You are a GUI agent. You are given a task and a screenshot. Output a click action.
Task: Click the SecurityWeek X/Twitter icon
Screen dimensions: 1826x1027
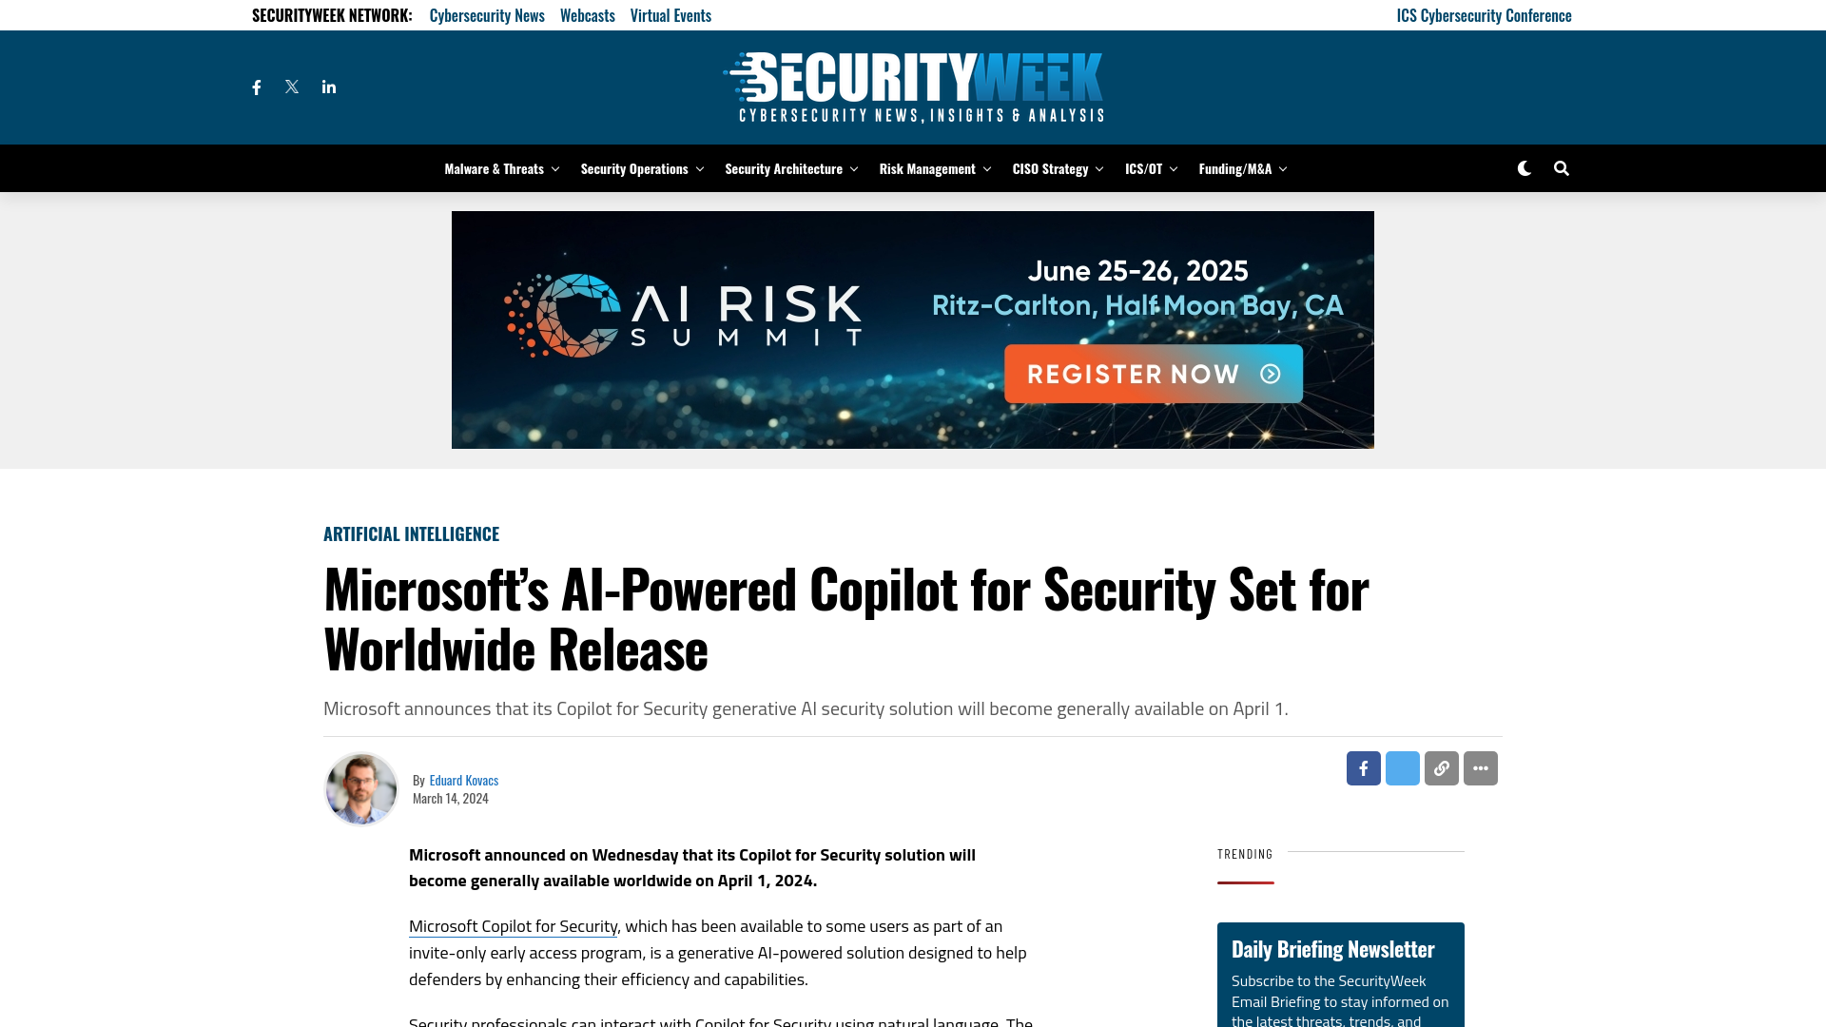click(x=291, y=87)
